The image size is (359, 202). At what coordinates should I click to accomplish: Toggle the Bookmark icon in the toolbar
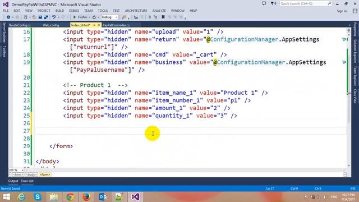click(163, 17)
